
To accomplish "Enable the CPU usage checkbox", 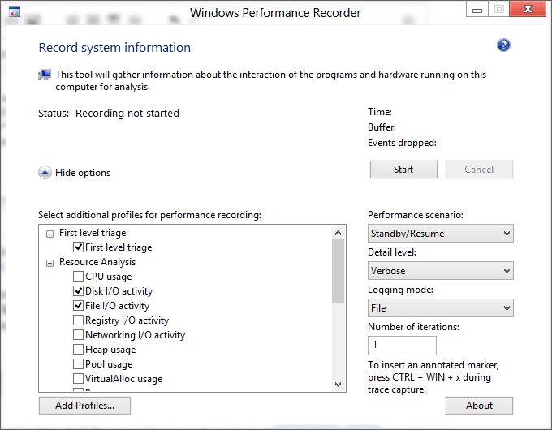I will [x=78, y=277].
